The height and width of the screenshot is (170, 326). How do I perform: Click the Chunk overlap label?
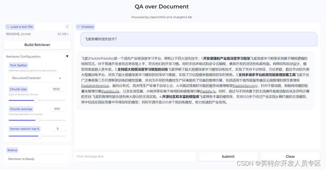[x=21, y=109]
